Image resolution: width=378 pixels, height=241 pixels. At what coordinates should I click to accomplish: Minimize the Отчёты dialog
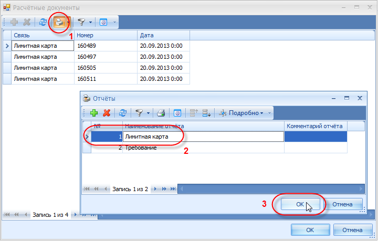[334, 98]
